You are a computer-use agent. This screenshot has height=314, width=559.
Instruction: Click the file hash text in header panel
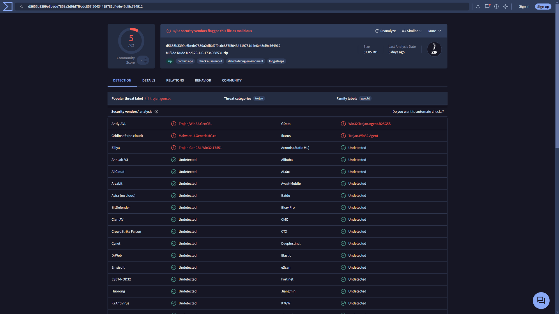coord(223,46)
